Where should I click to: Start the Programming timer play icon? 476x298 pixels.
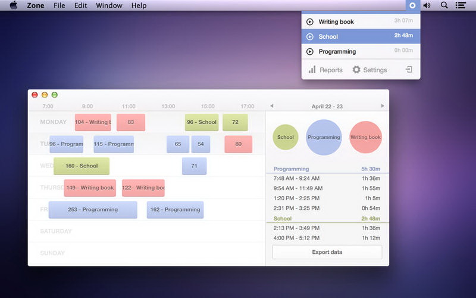pyautogui.click(x=309, y=52)
